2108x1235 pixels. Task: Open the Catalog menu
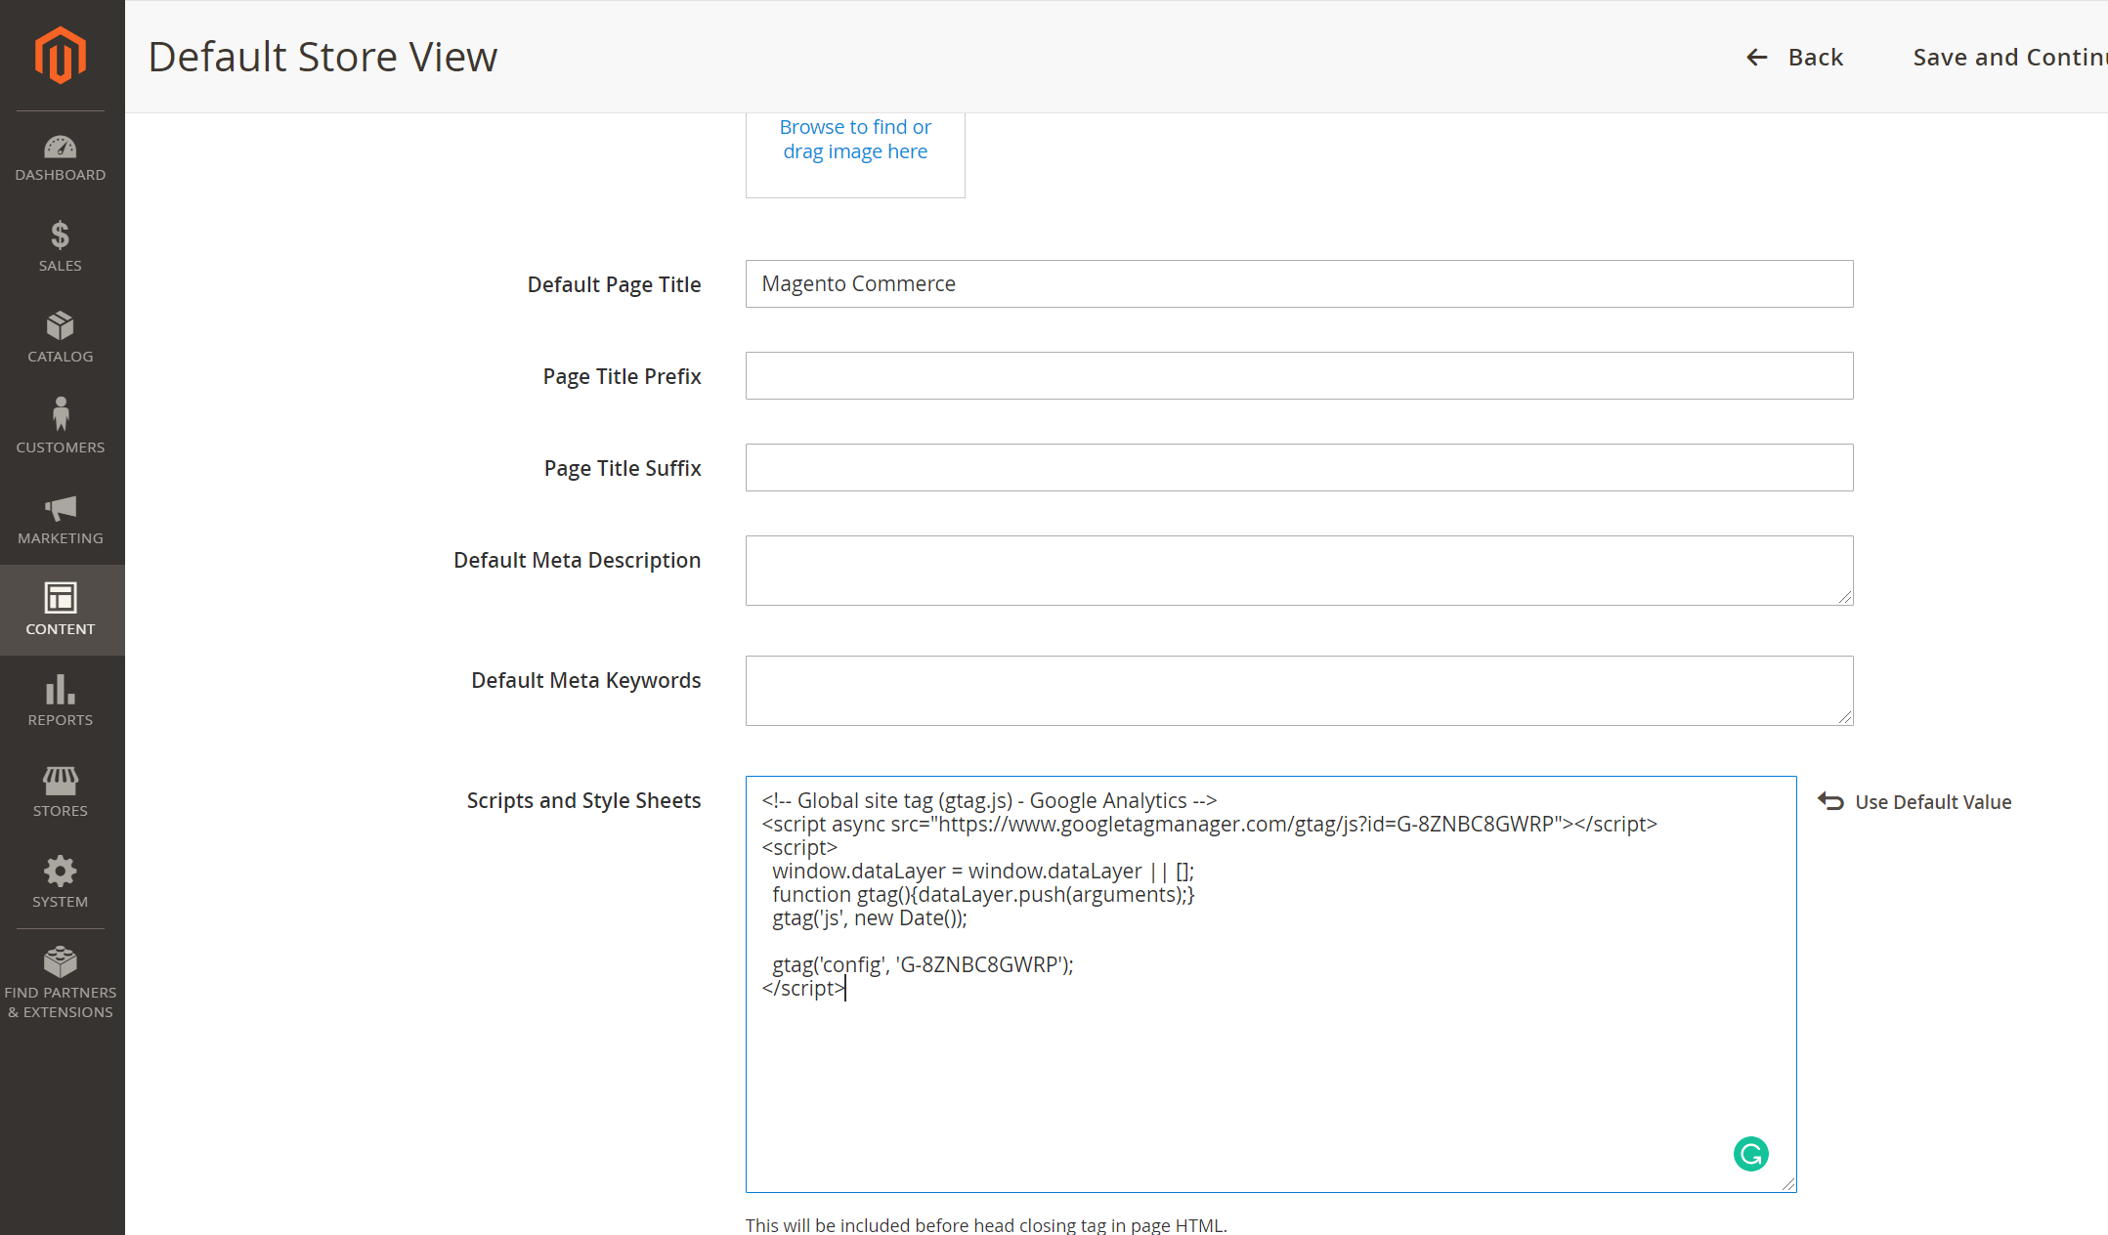(61, 337)
